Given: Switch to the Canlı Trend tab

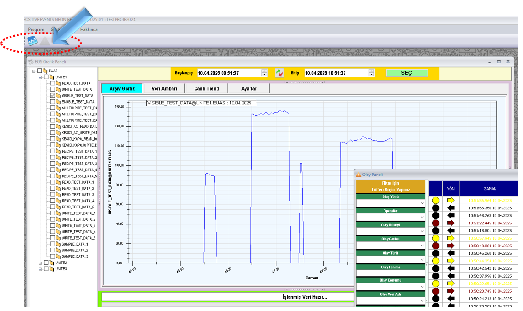Looking at the screenshot, I should (x=206, y=88).
